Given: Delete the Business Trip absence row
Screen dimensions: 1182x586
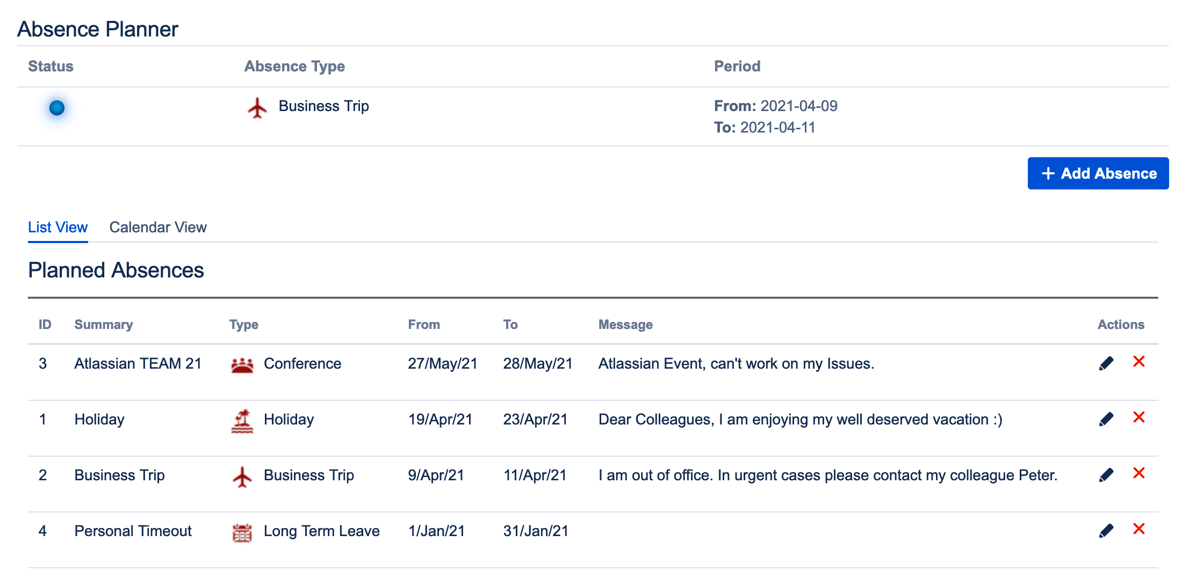Looking at the screenshot, I should click(x=1138, y=473).
